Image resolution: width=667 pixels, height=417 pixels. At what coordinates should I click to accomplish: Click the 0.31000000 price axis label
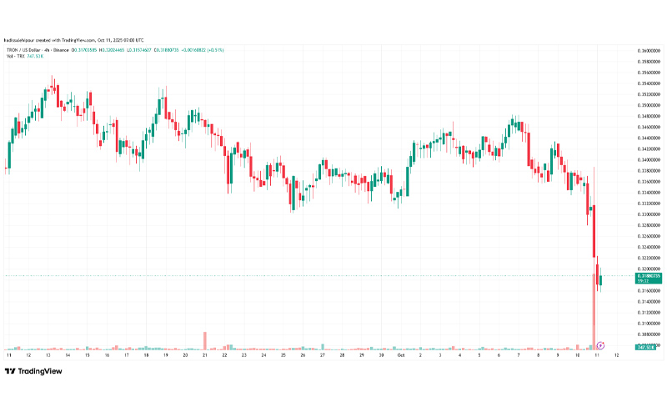pyautogui.click(x=648, y=324)
